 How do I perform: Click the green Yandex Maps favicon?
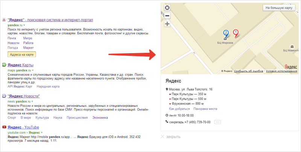click(x=4, y=64)
